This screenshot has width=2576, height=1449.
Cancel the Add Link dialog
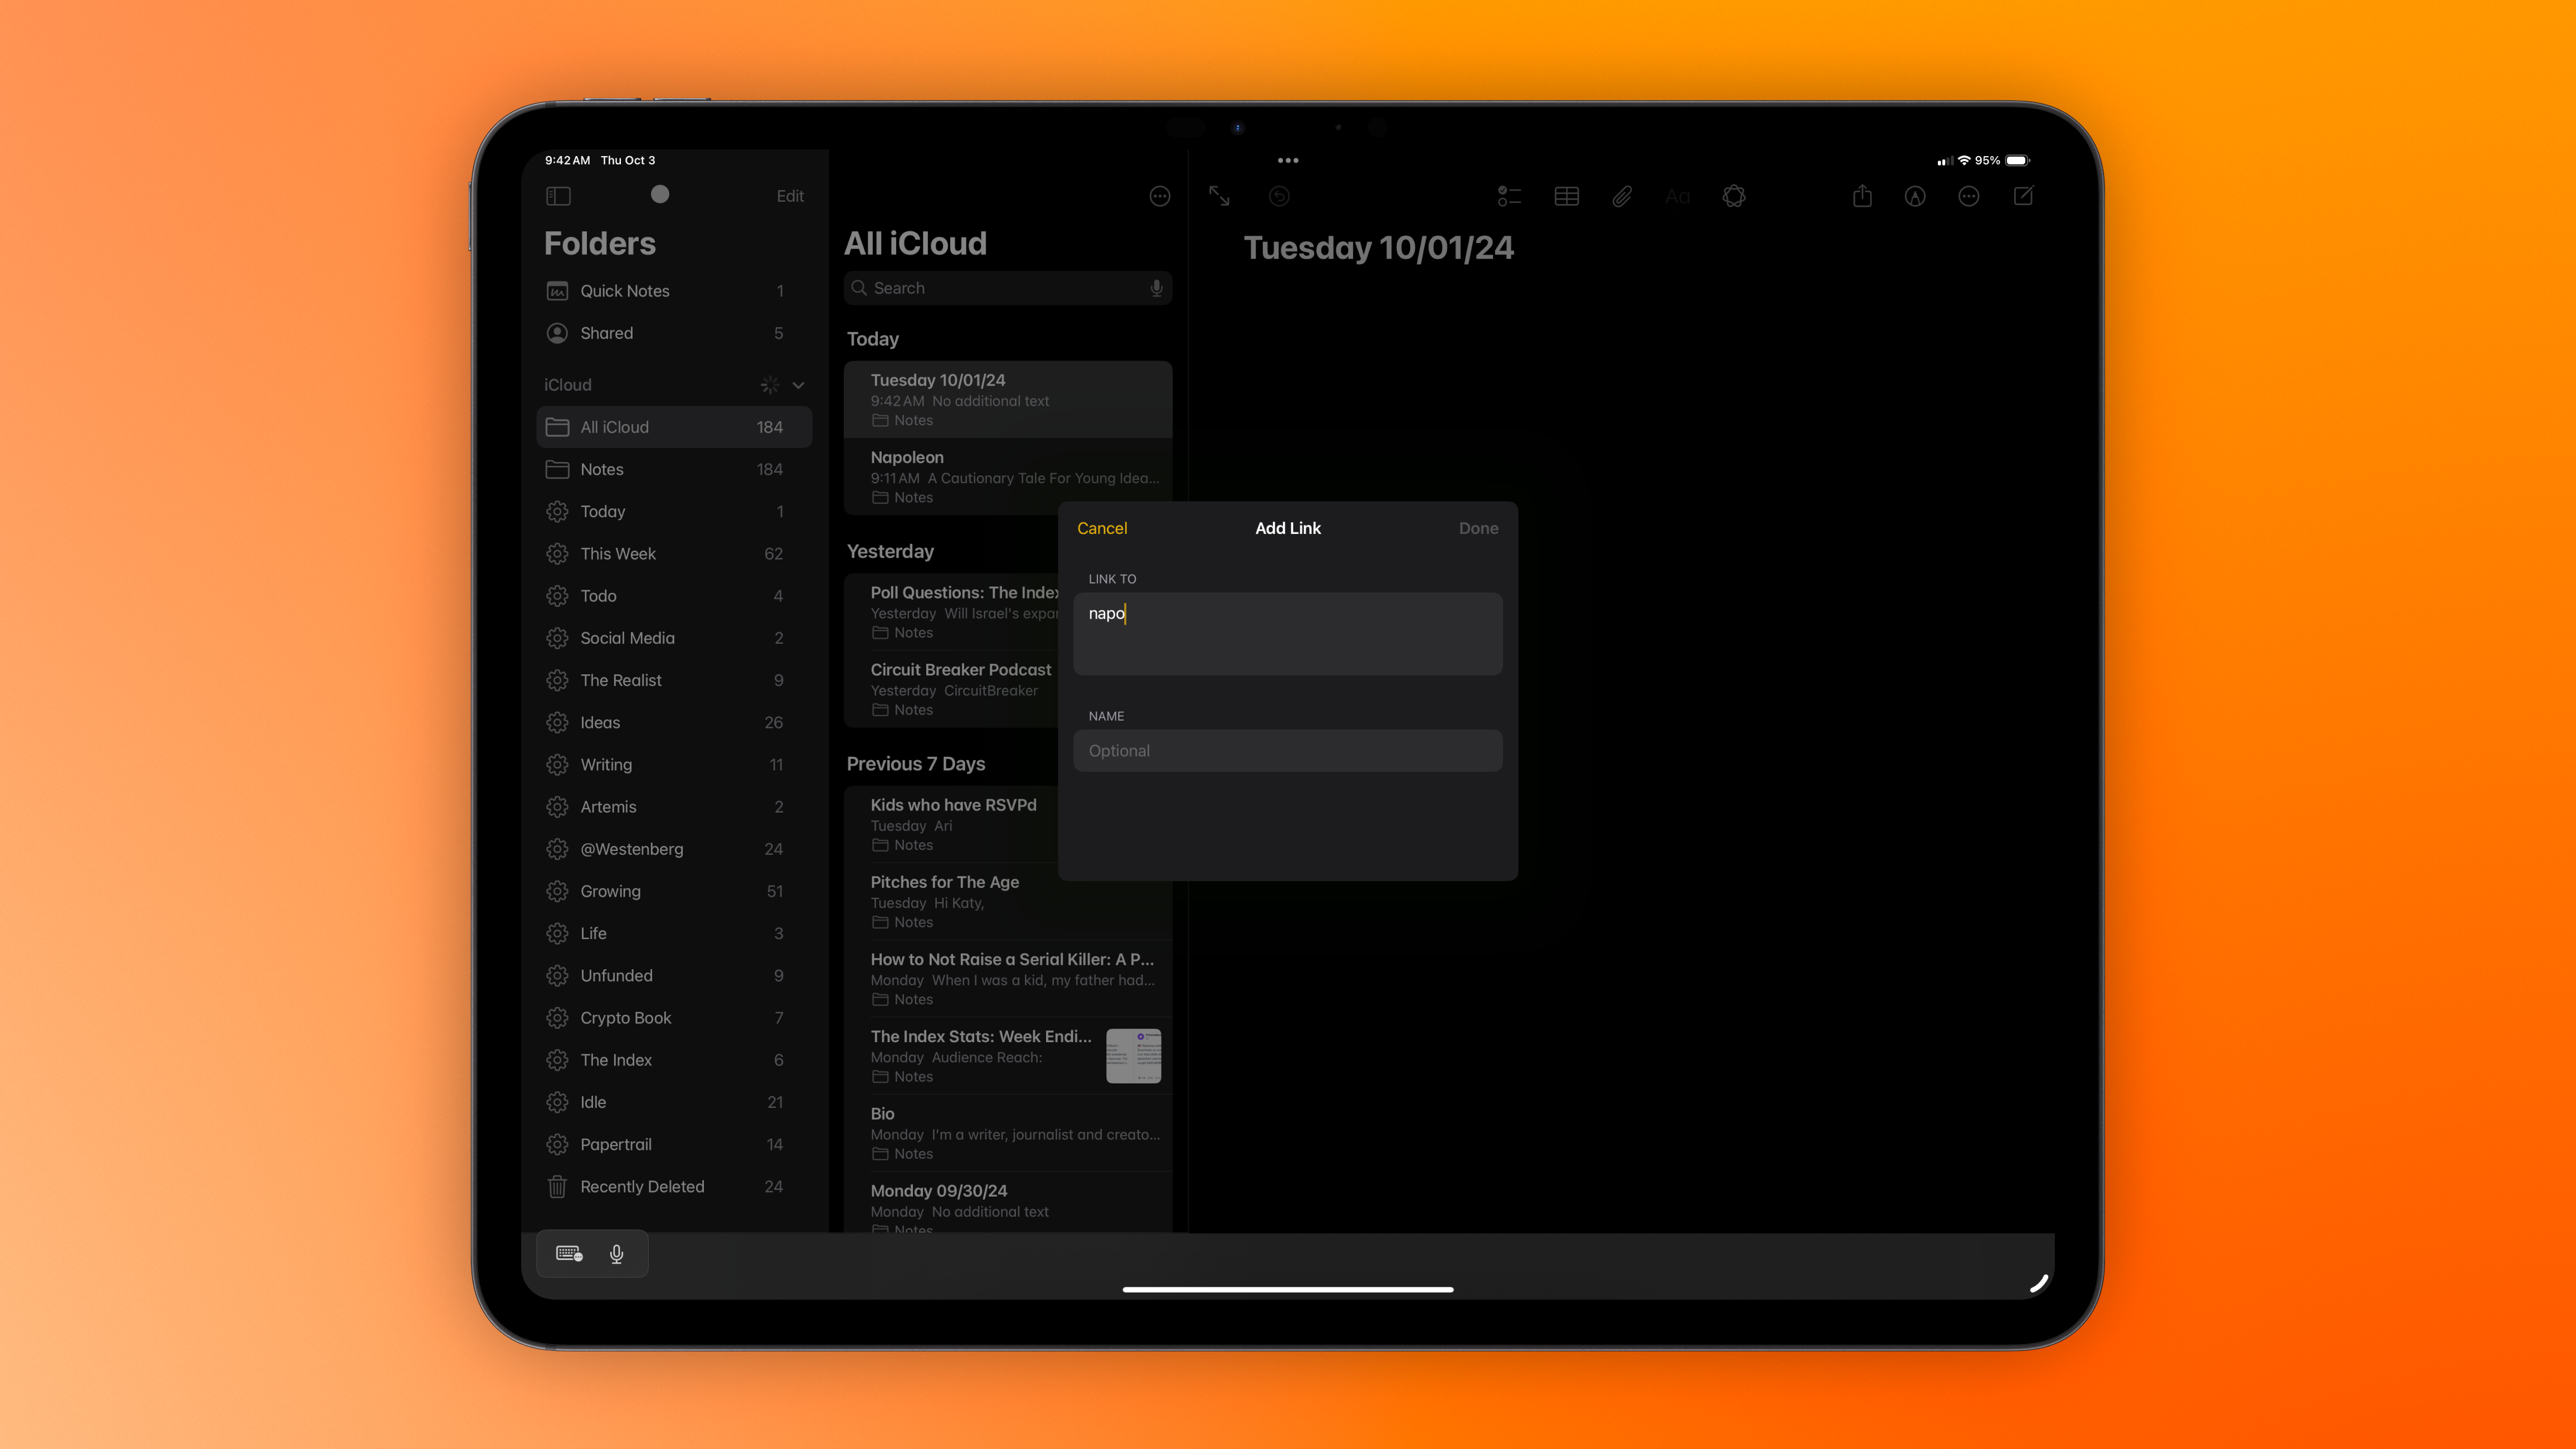coord(1101,528)
